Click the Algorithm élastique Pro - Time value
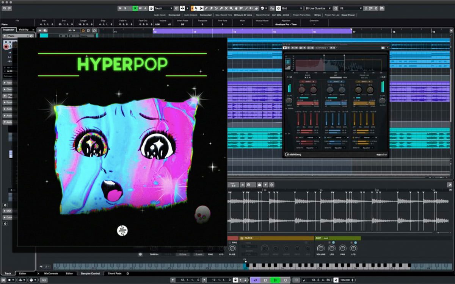The height and width of the screenshot is (284, 455). pyautogui.click(x=286, y=24)
